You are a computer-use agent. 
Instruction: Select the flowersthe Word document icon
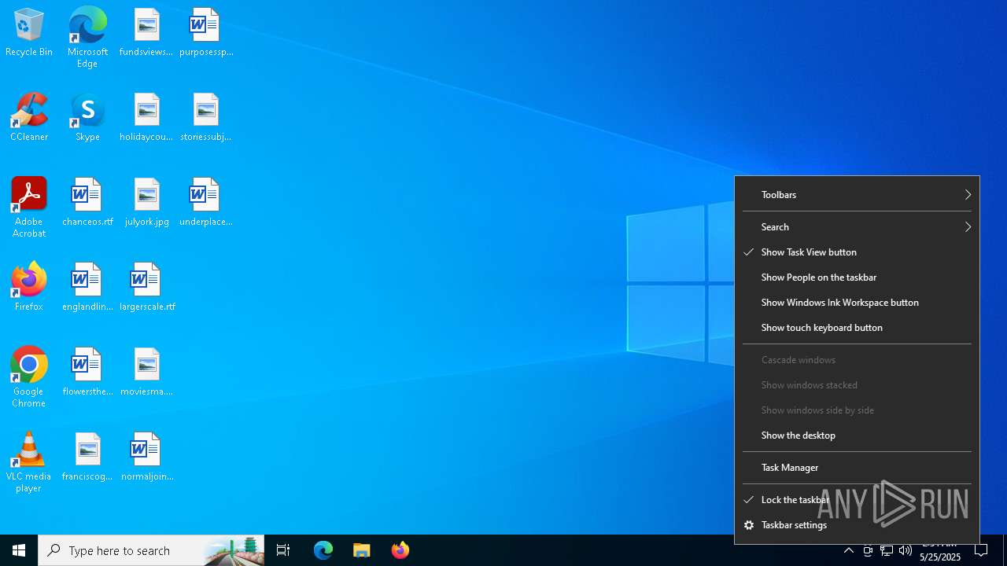tap(87, 372)
